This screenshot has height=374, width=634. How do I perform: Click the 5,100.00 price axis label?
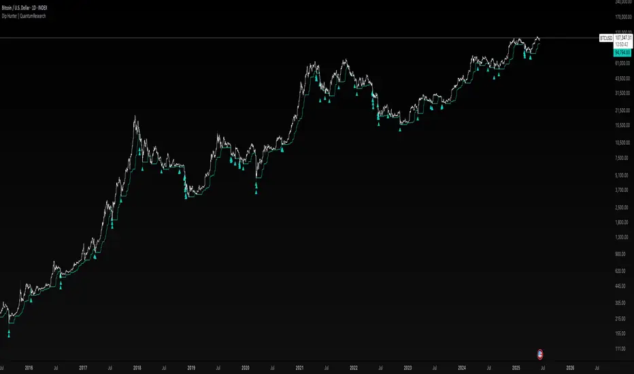point(622,175)
